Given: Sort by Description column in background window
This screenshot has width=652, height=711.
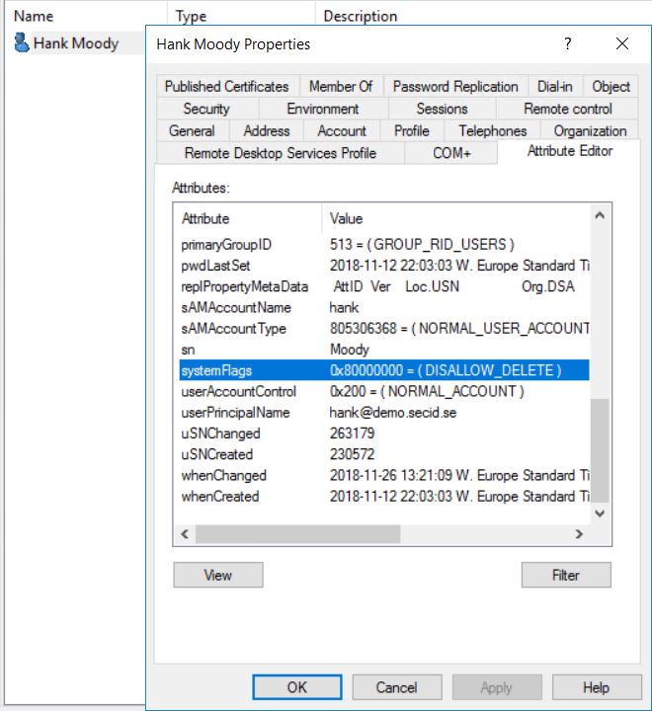Looking at the screenshot, I should (483, 16).
